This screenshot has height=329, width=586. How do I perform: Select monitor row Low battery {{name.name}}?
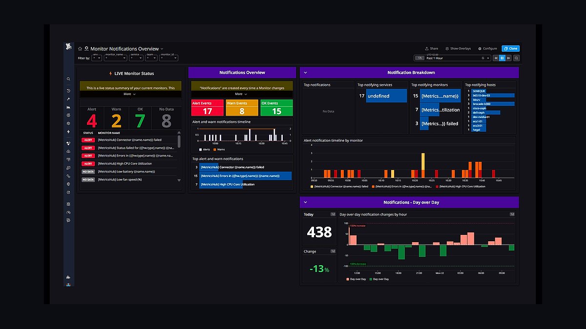(x=129, y=172)
